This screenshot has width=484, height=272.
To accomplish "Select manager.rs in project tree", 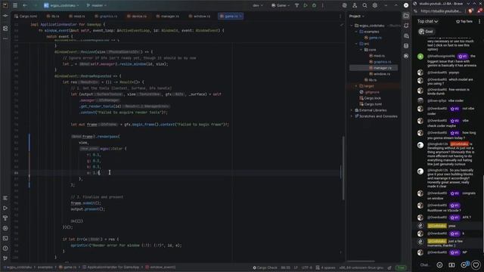I will pyautogui.click(x=374, y=68).
